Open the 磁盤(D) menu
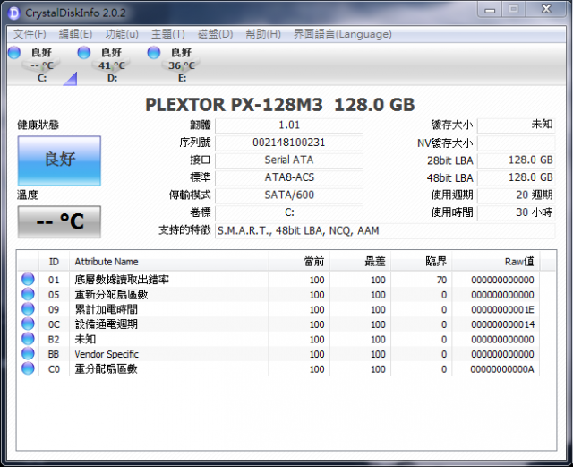 click(215, 34)
